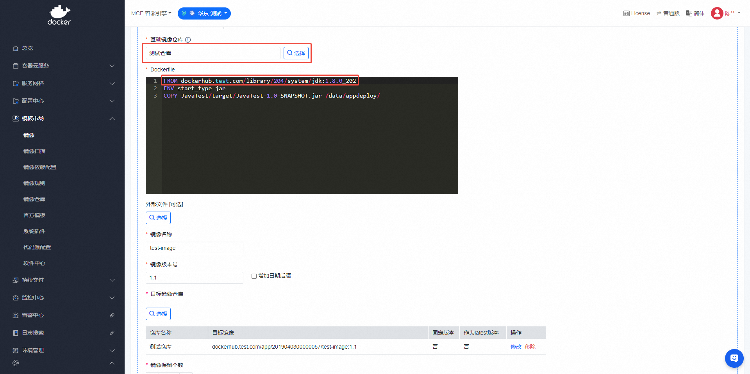The width and height of the screenshot is (750, 374).
Task: Open 告警中心 external link icon
Action: [112, 315]
